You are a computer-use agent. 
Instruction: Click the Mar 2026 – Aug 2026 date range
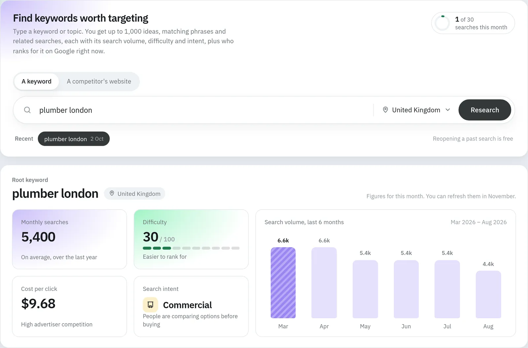[x=478, y=222]
